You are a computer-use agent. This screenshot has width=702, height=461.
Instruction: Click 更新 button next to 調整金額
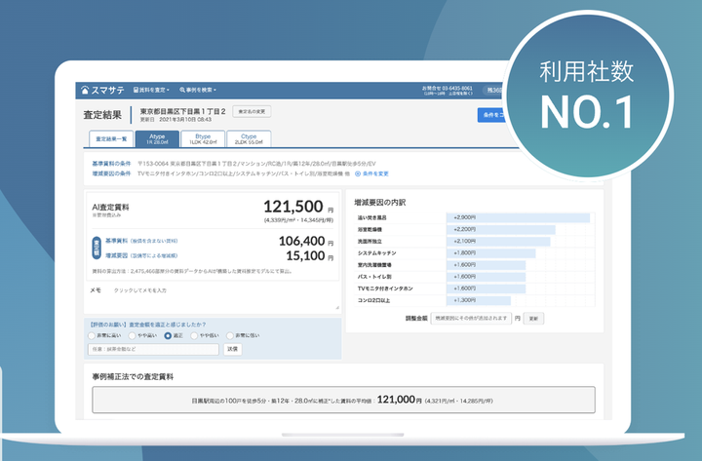[532, 318]
